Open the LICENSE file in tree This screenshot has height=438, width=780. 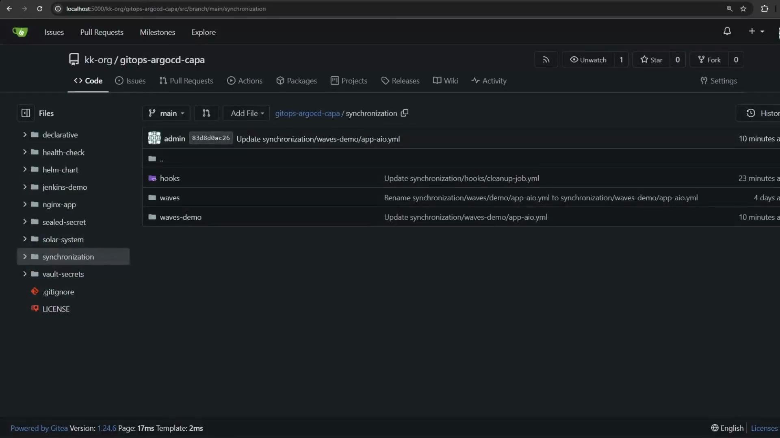point(56,309)
